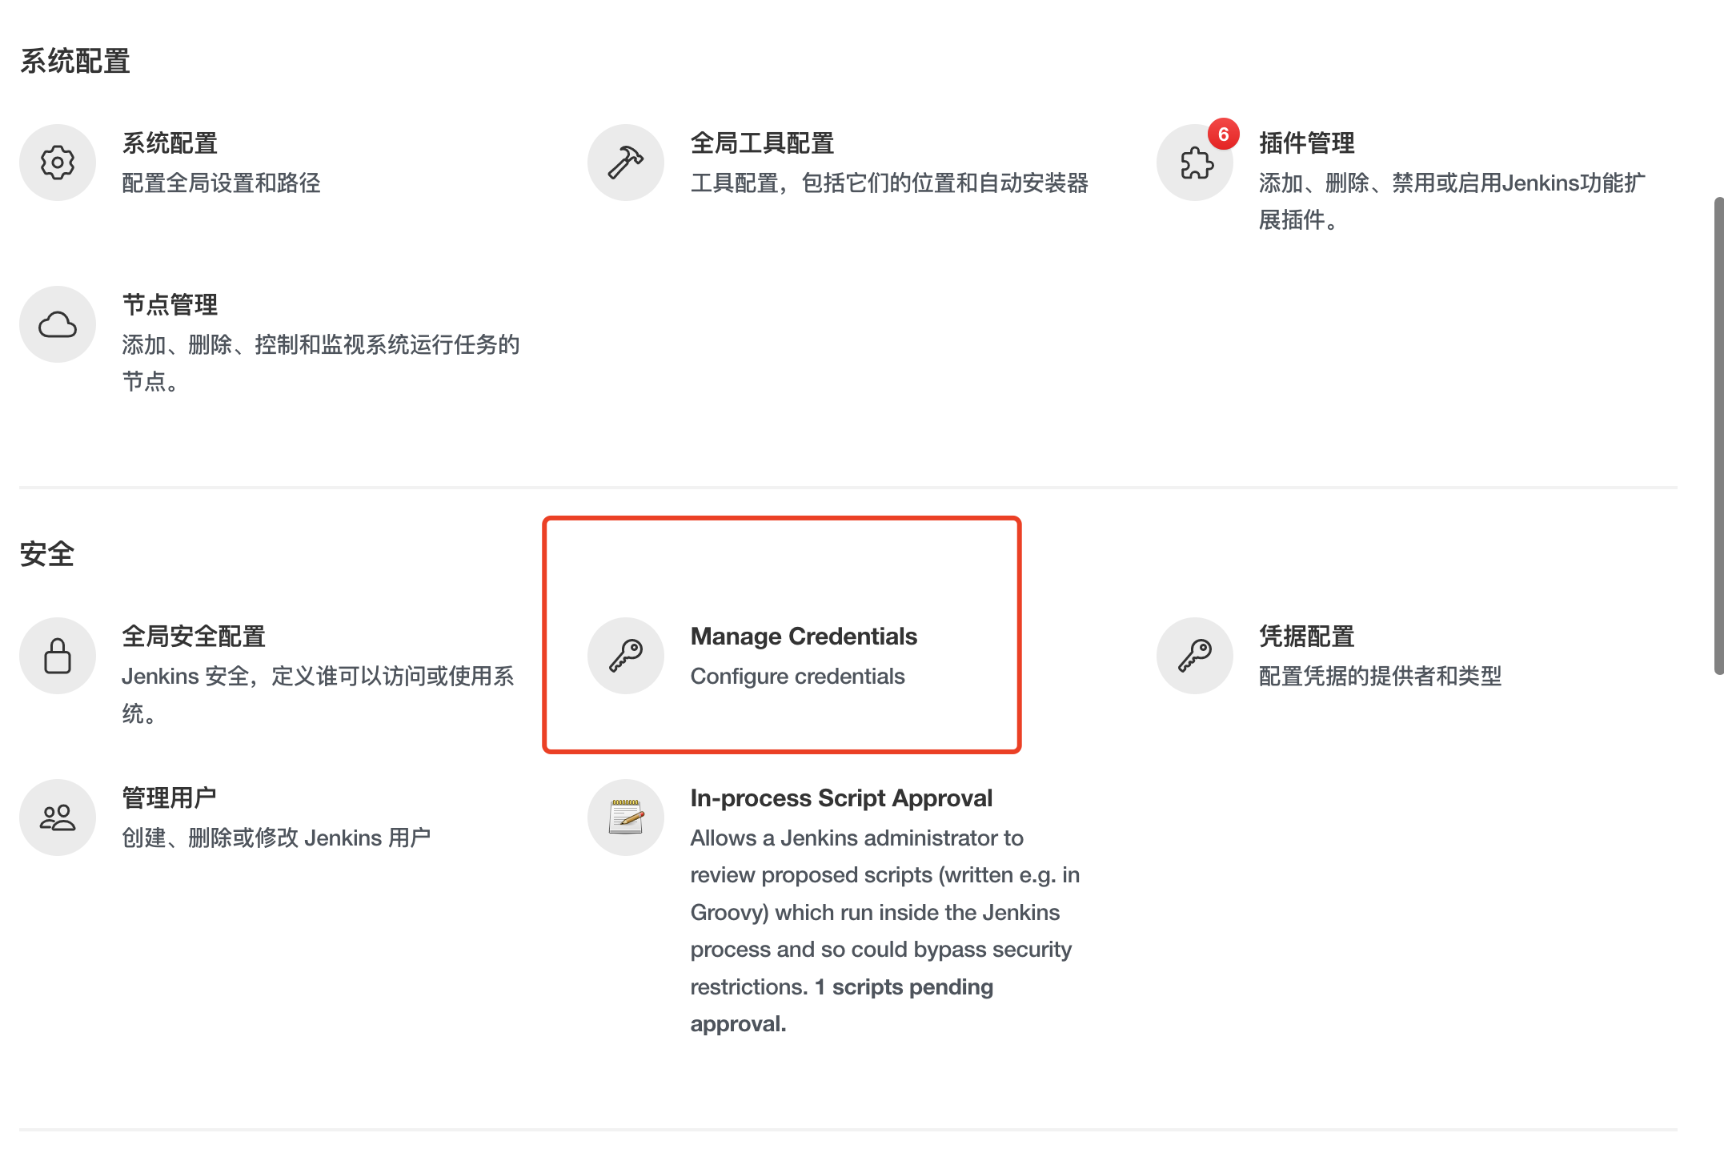This screenshot has height=1153, width=1724.
Task: Click the puzzle piece plugin icon
Action: tap(1195, 163)
